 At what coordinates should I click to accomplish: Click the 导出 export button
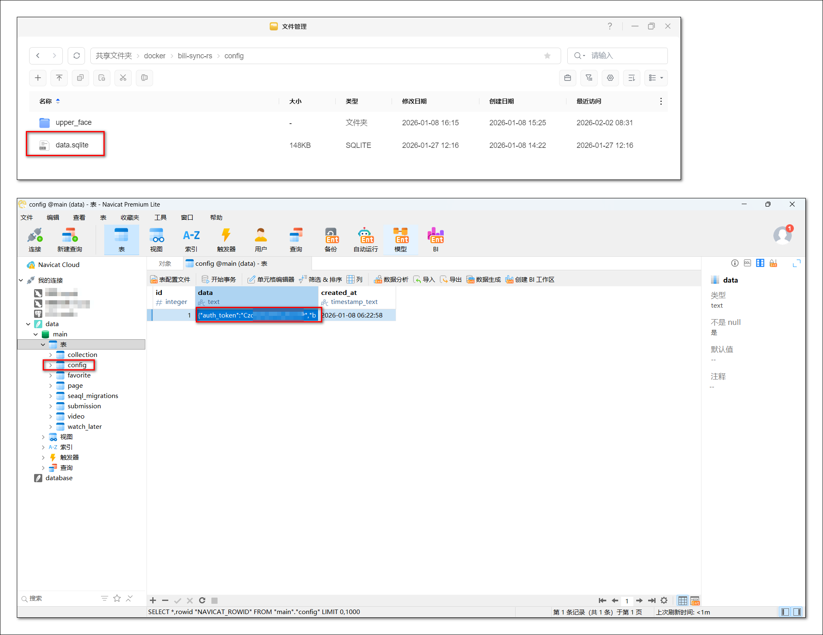click(x=451, y=280)
